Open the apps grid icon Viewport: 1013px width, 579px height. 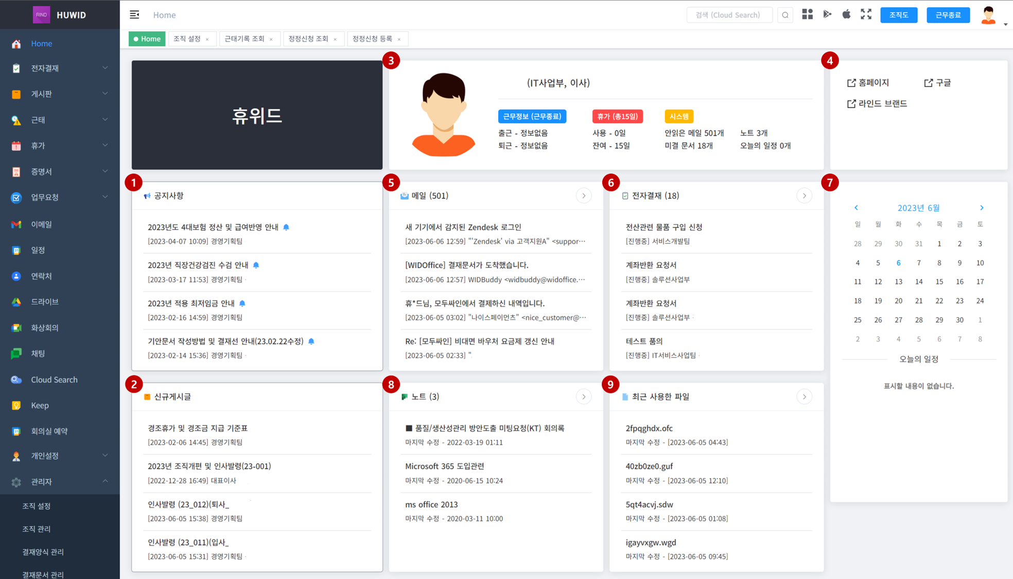[807, 14]
